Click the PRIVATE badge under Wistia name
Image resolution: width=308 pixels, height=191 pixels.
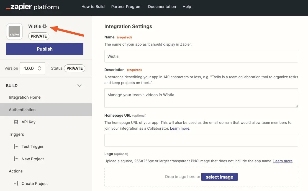[39, 36]
